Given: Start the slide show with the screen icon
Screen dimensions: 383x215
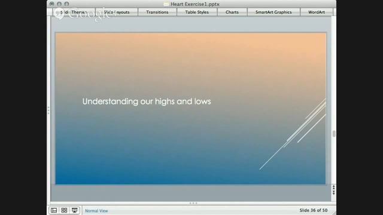Looking at the screenshot, I should pyautogui.click(x=75, y=210).
